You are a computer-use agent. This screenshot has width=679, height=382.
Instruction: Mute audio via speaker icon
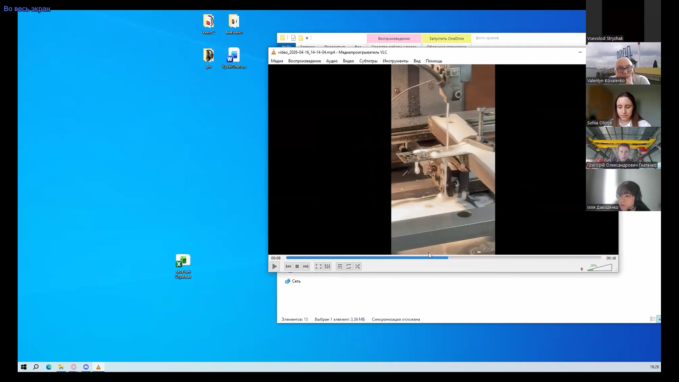pos(582,269)
